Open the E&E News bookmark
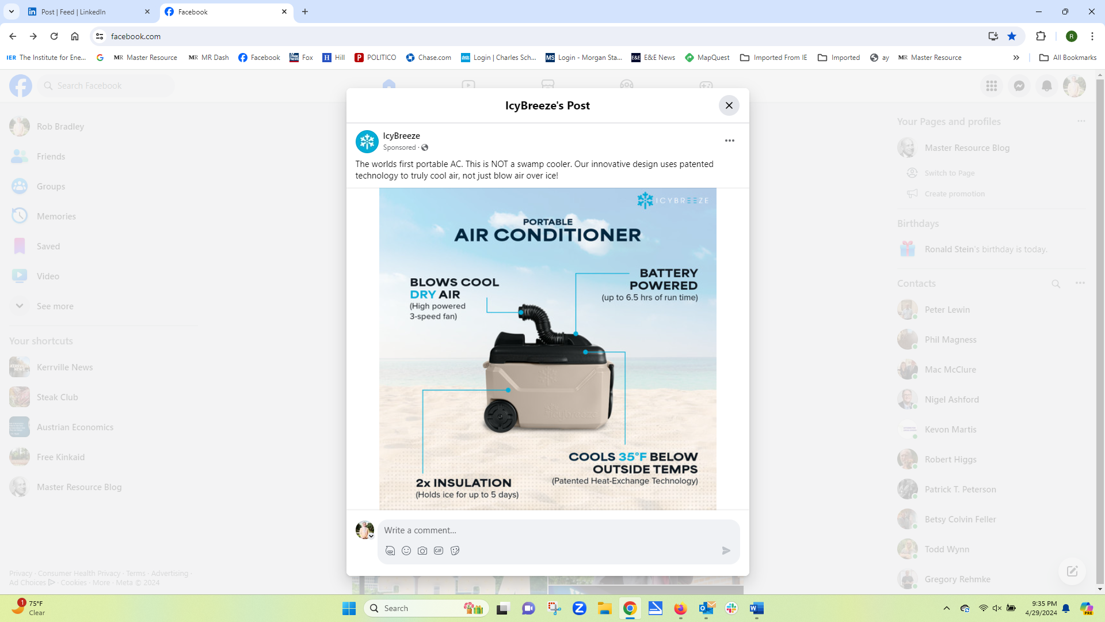Image resolution: width=1105 pixels, height=622 pixels. tap(653, 58)
